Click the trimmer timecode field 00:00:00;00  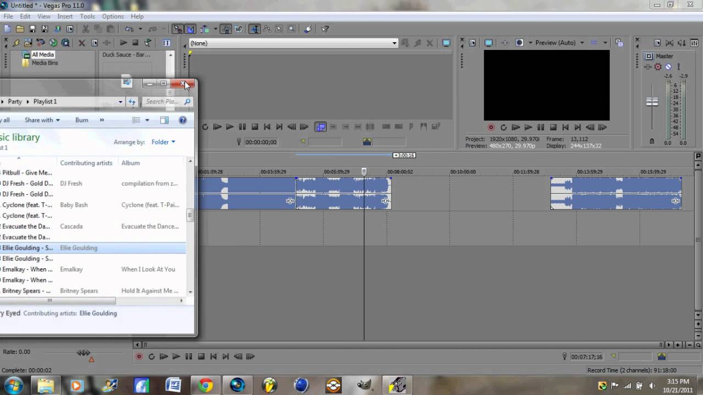click(x=260, y=142)
